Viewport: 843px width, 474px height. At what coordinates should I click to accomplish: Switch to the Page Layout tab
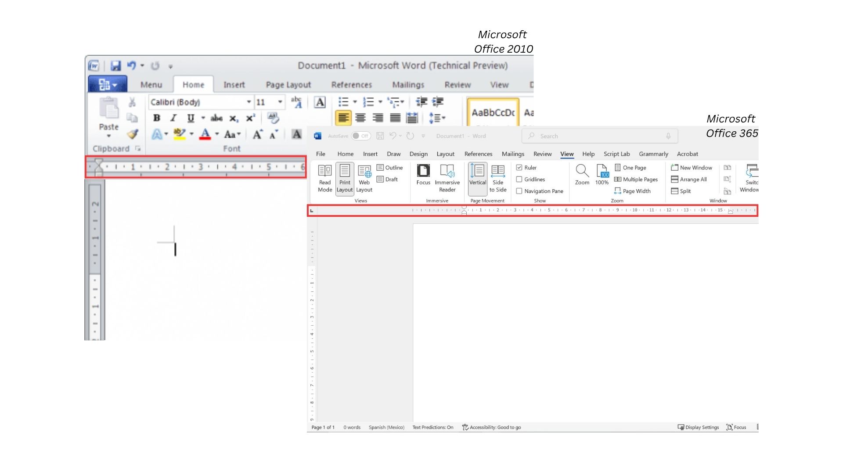[288, 85]
